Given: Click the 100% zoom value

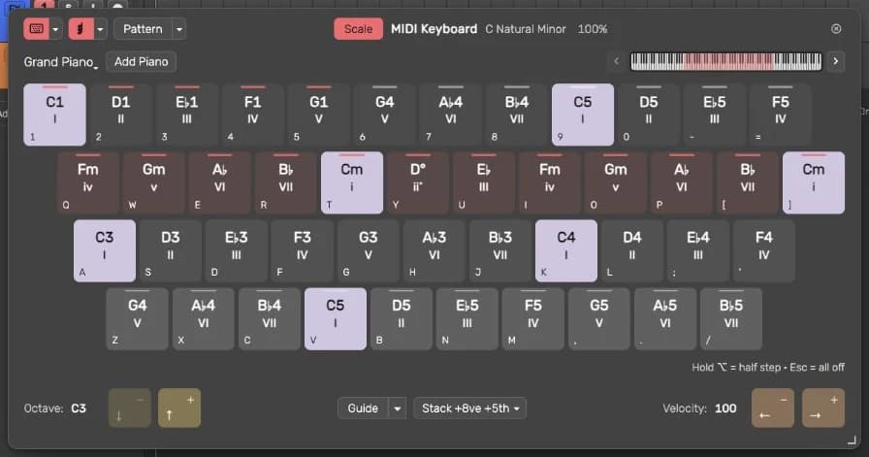Looking at the screenshot, I should tap(592, 29).
